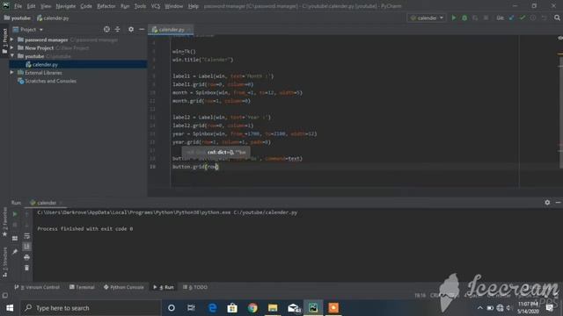This screenshot has height=316, width=563.
Task: Click the locate/scroll-from-source target icon
Action: (106, 29)
